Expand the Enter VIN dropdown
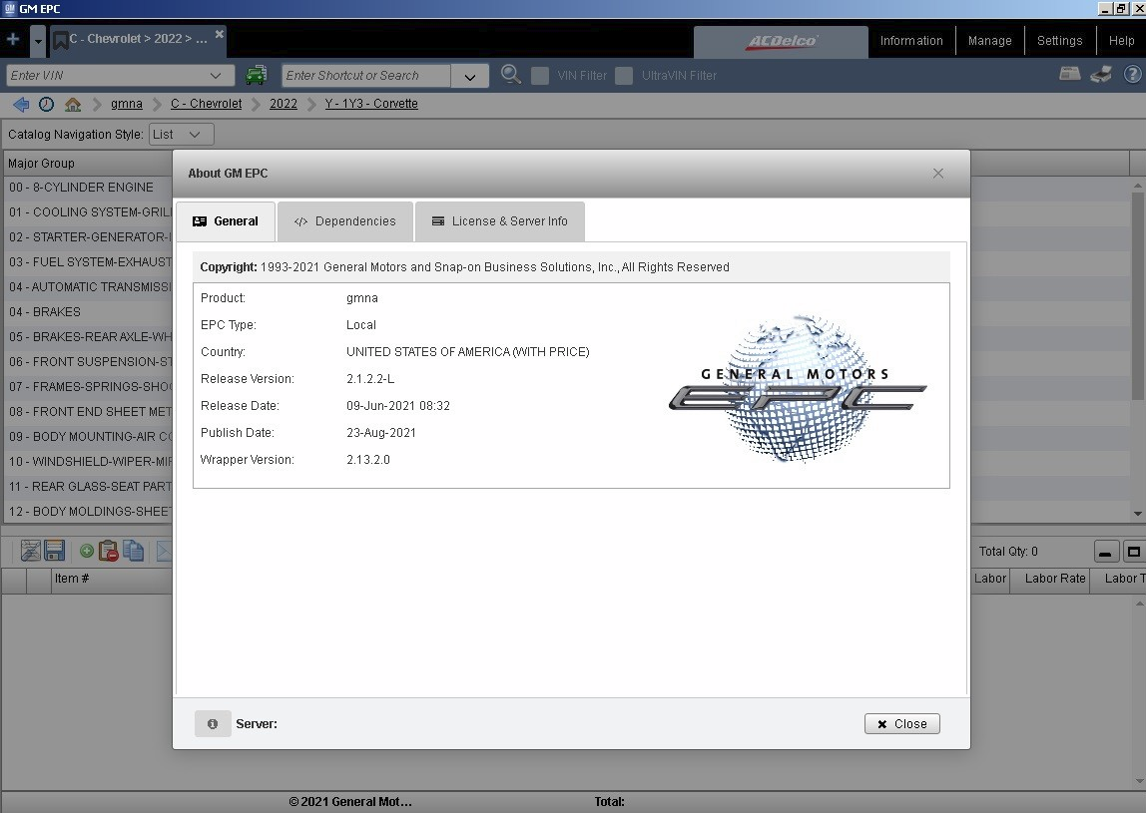 [216, 76]
